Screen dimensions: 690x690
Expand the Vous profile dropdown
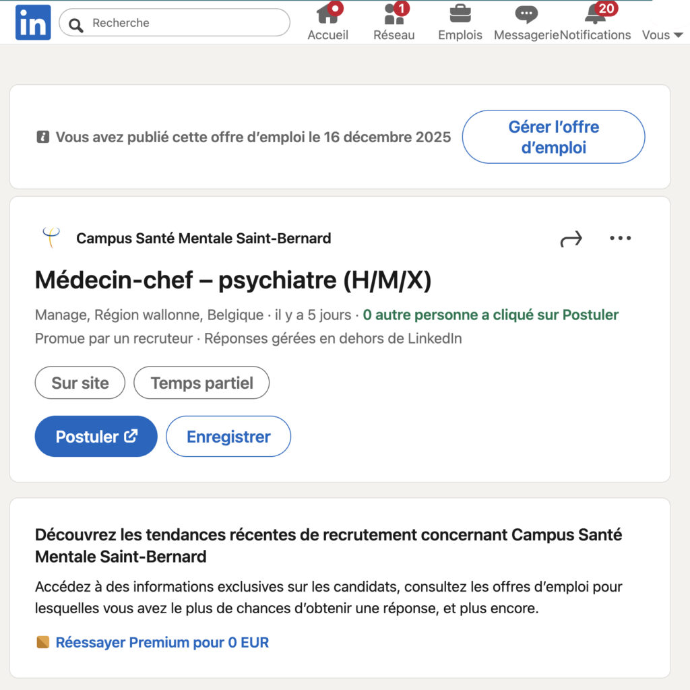[662, 35]
